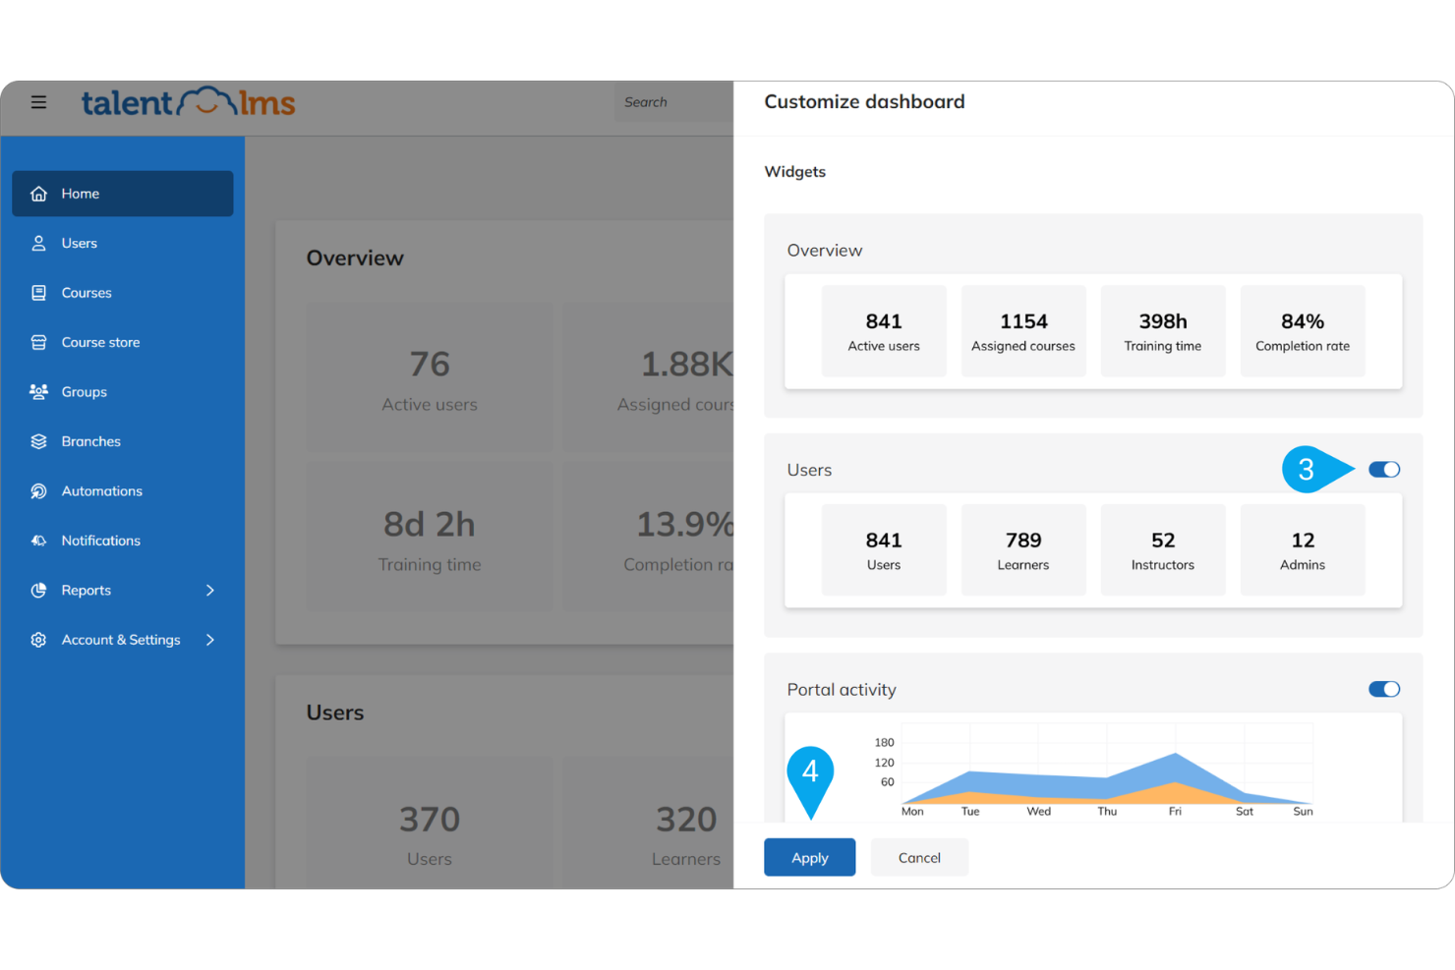Viewport: 1455px width, 970px height.
Task: Open the Users sidebar menu entry
Action: (x=79, y=243)
